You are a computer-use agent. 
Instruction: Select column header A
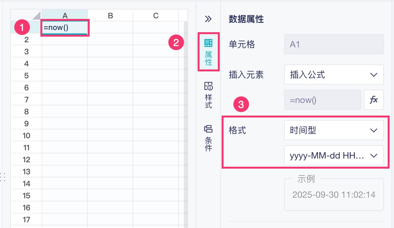tap(65, 15)
